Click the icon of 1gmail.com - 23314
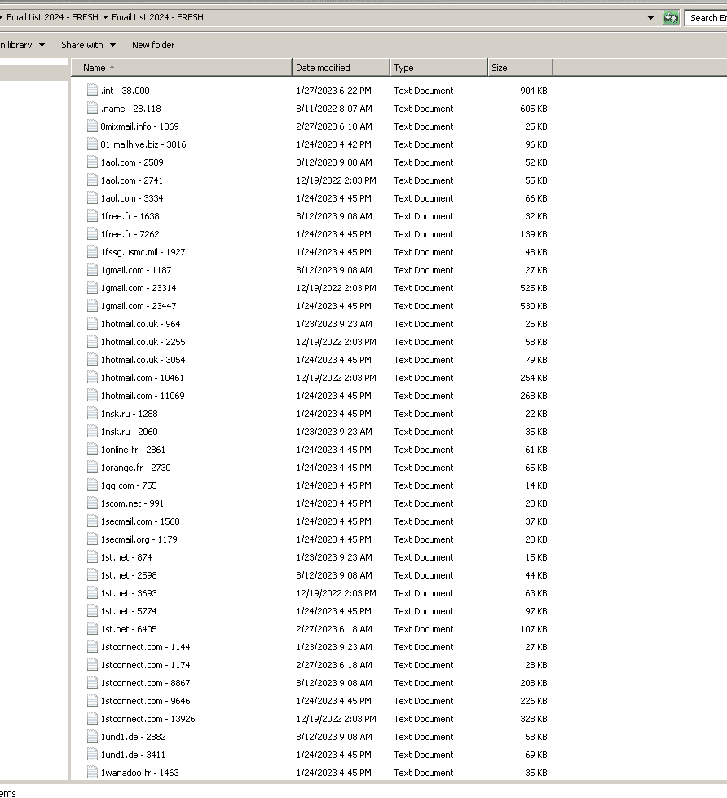The image size is (727, 798). click(92, 288)
